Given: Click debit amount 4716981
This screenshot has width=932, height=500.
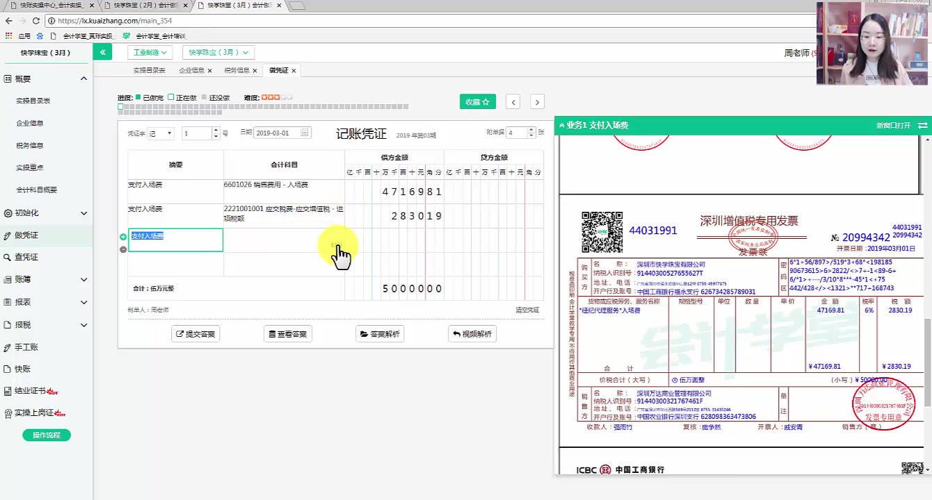Looking at the screenshot, I should (394, 192).
